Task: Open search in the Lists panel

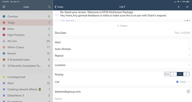Action: (x=49, y=7)
